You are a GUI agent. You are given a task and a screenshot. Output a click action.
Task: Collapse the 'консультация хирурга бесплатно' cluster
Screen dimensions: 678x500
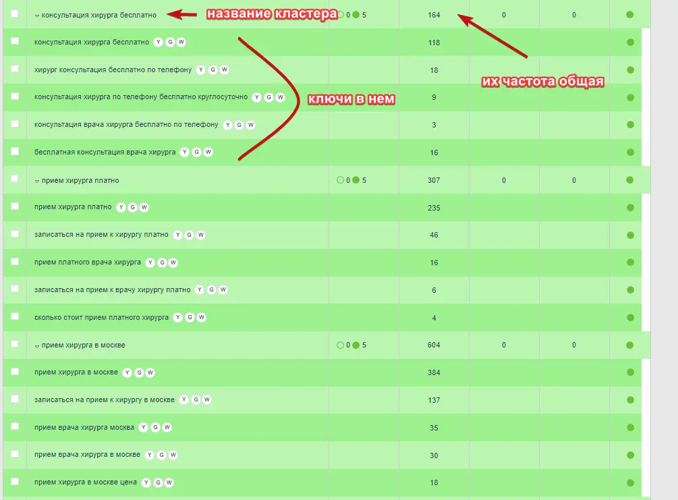tap(37, 15)
